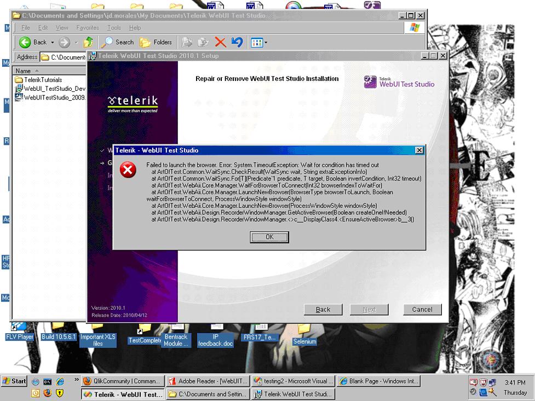Open the Bentrack Module desktop item
The height and width of the screenshot is (401, 535).
pyautogui.click(x=176, y=336)
